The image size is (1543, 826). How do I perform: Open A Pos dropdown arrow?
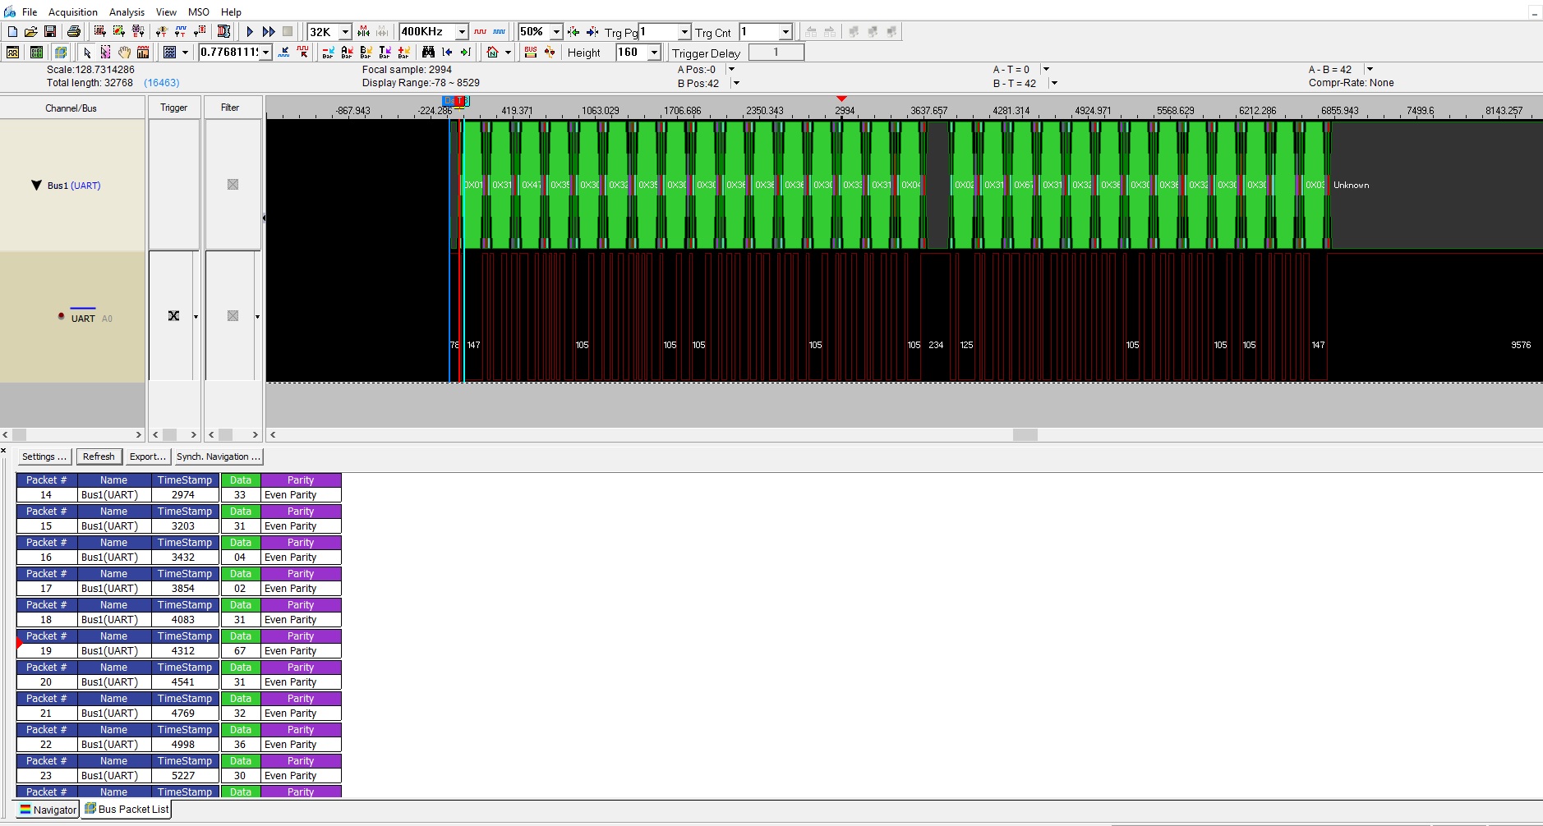(x=731, y=70)
